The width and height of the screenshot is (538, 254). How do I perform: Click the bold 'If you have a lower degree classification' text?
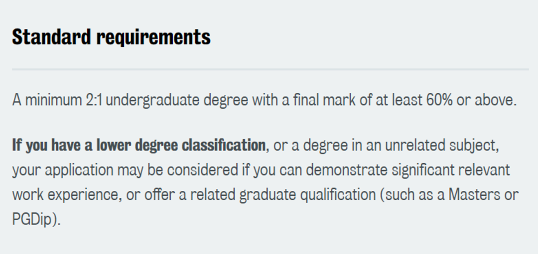(x=139, y=146)
